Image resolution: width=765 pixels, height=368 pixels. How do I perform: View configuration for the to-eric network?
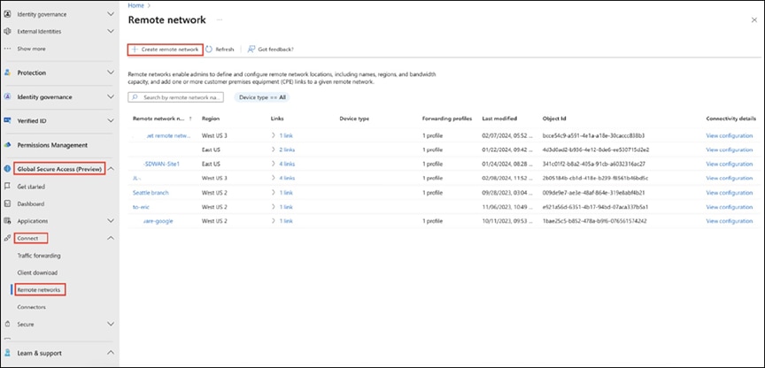tap(730, 207)
